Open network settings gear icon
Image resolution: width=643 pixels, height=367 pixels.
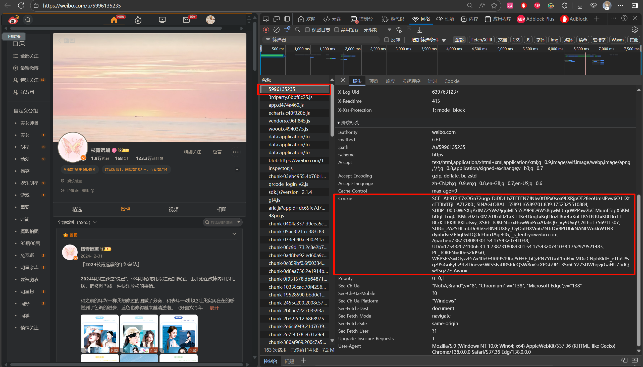(x=634, y=30)
